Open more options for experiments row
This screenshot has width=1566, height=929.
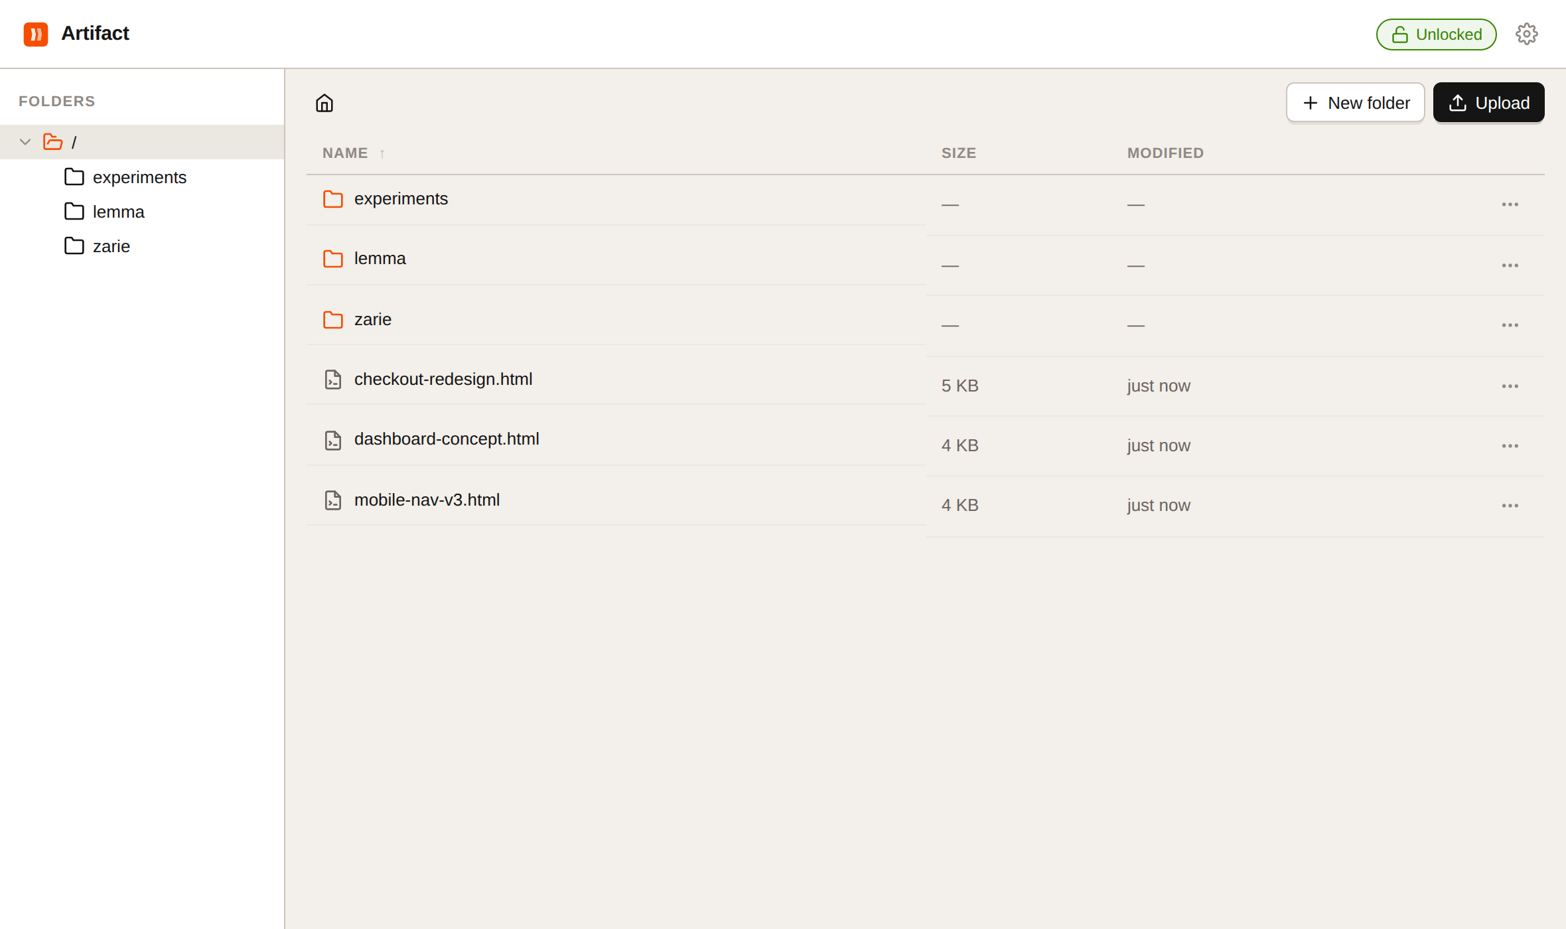click(x=1510, y=204)
